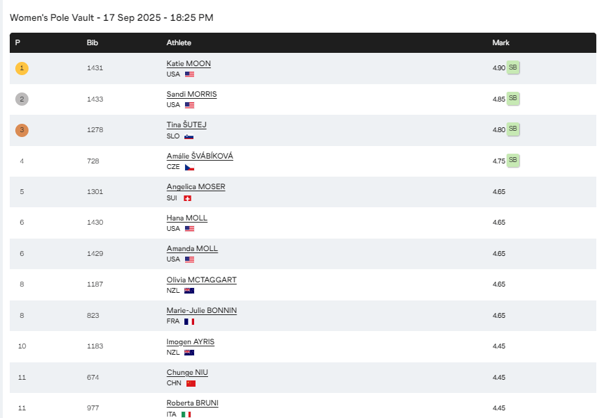Click the Athlete column header
This screenshot has height=418, width=597.
click(x=179, y=42)
